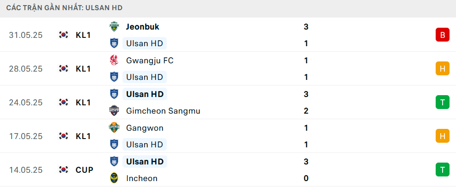Open the Jeonbuk team link

[x=142, y=27]
